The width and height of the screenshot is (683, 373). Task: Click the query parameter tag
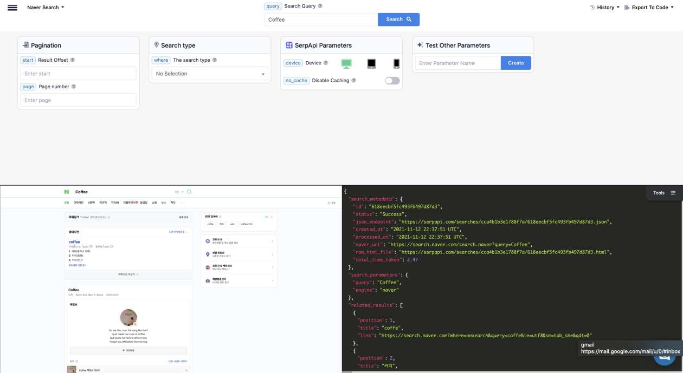(273, 6)
